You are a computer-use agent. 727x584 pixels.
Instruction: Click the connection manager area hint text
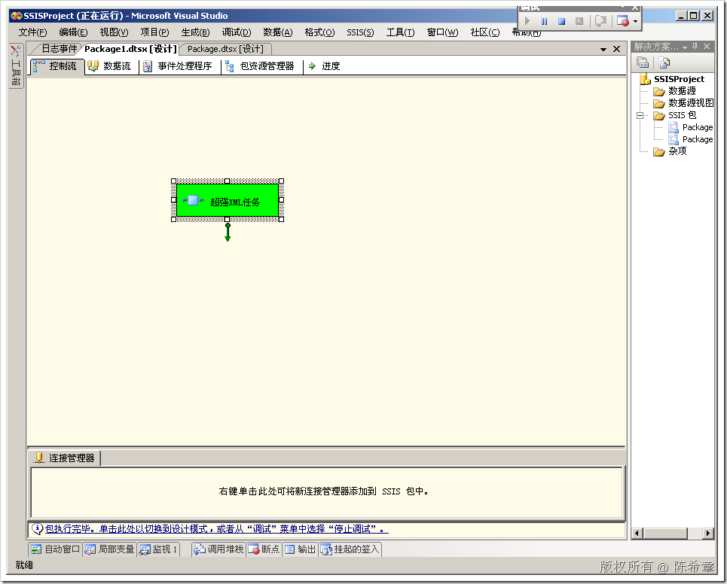(x=323, y=491)
